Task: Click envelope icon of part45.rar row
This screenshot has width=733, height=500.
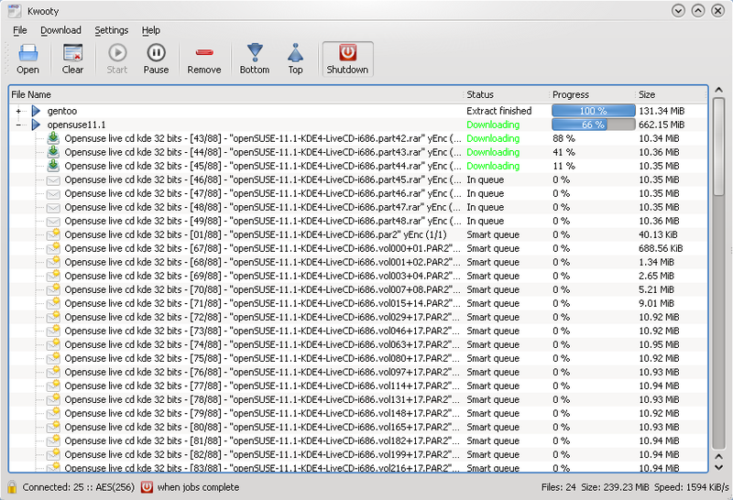Action: pyautogui.click(x=53, y=179)
